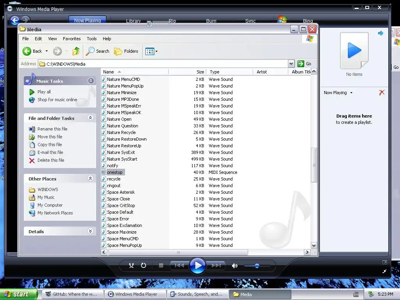The height and width of the screenshot is (300, 400).
Task: Switch to the Sync tab
Action: coord(250,21)
